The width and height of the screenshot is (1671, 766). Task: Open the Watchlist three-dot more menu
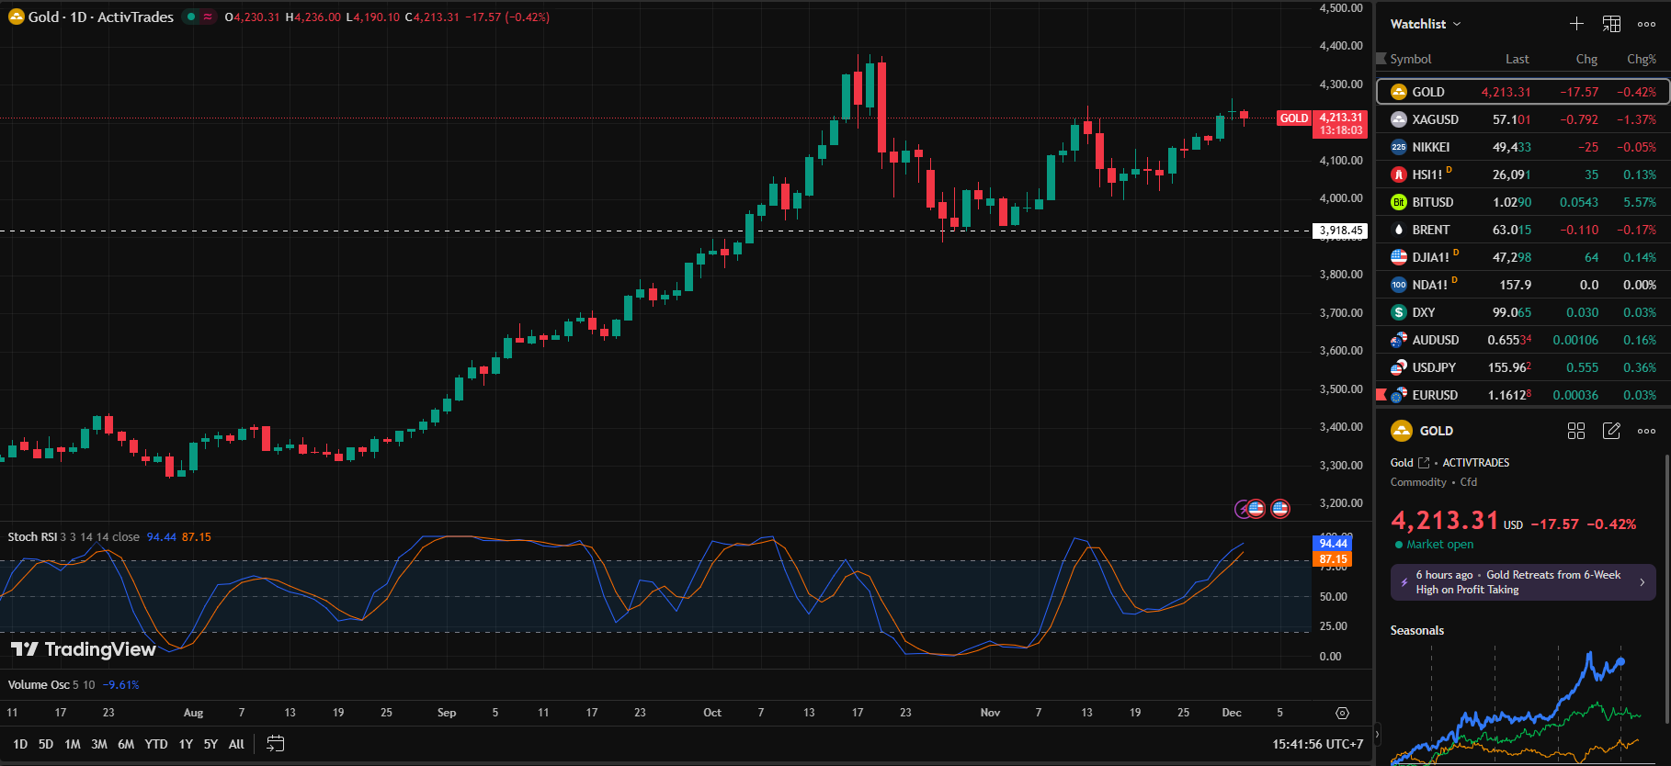[1646, 24]
